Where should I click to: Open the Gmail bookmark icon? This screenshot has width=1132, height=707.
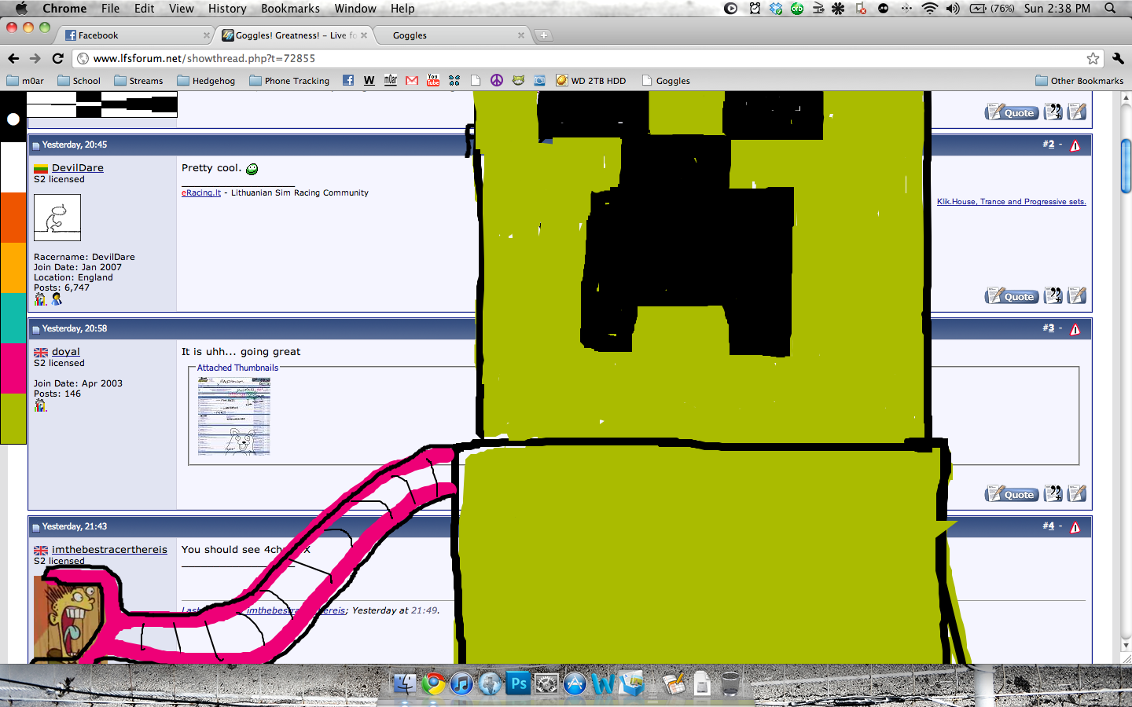pos(411,80)
